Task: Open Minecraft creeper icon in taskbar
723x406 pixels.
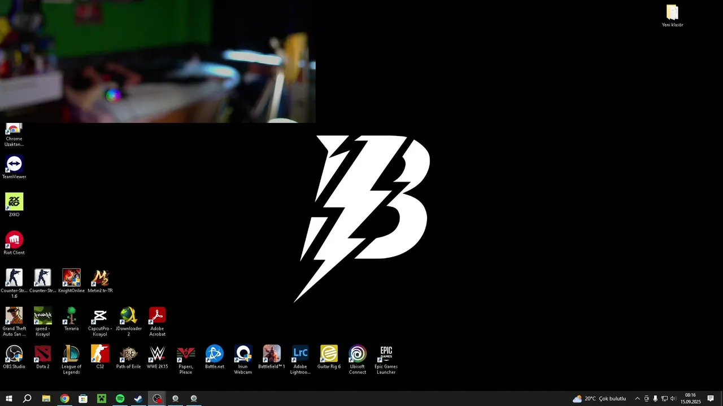Action: tap(102, 399)
